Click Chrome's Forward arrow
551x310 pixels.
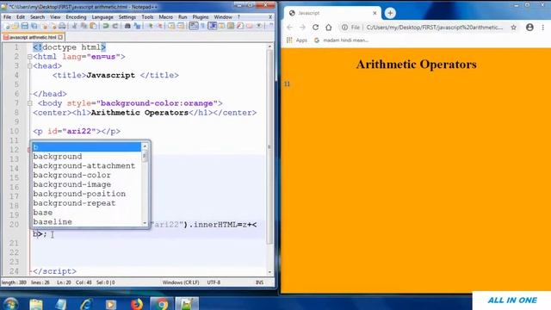[x=302, y=27]
